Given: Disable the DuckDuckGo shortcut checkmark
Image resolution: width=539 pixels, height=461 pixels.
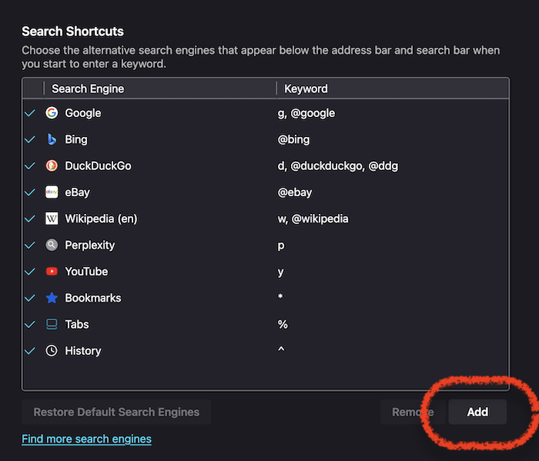Looking at the screenshot, I should (30, 165).
